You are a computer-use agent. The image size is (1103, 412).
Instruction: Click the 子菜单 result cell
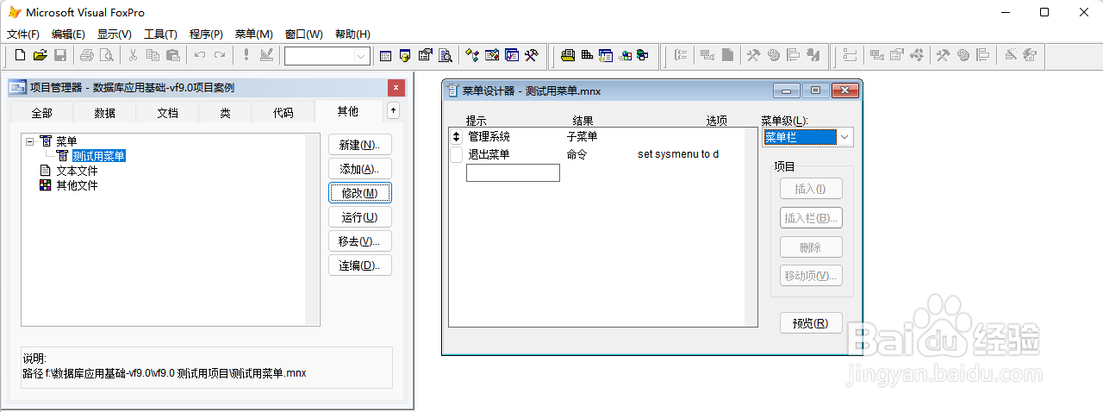click(x=582, y=137)
